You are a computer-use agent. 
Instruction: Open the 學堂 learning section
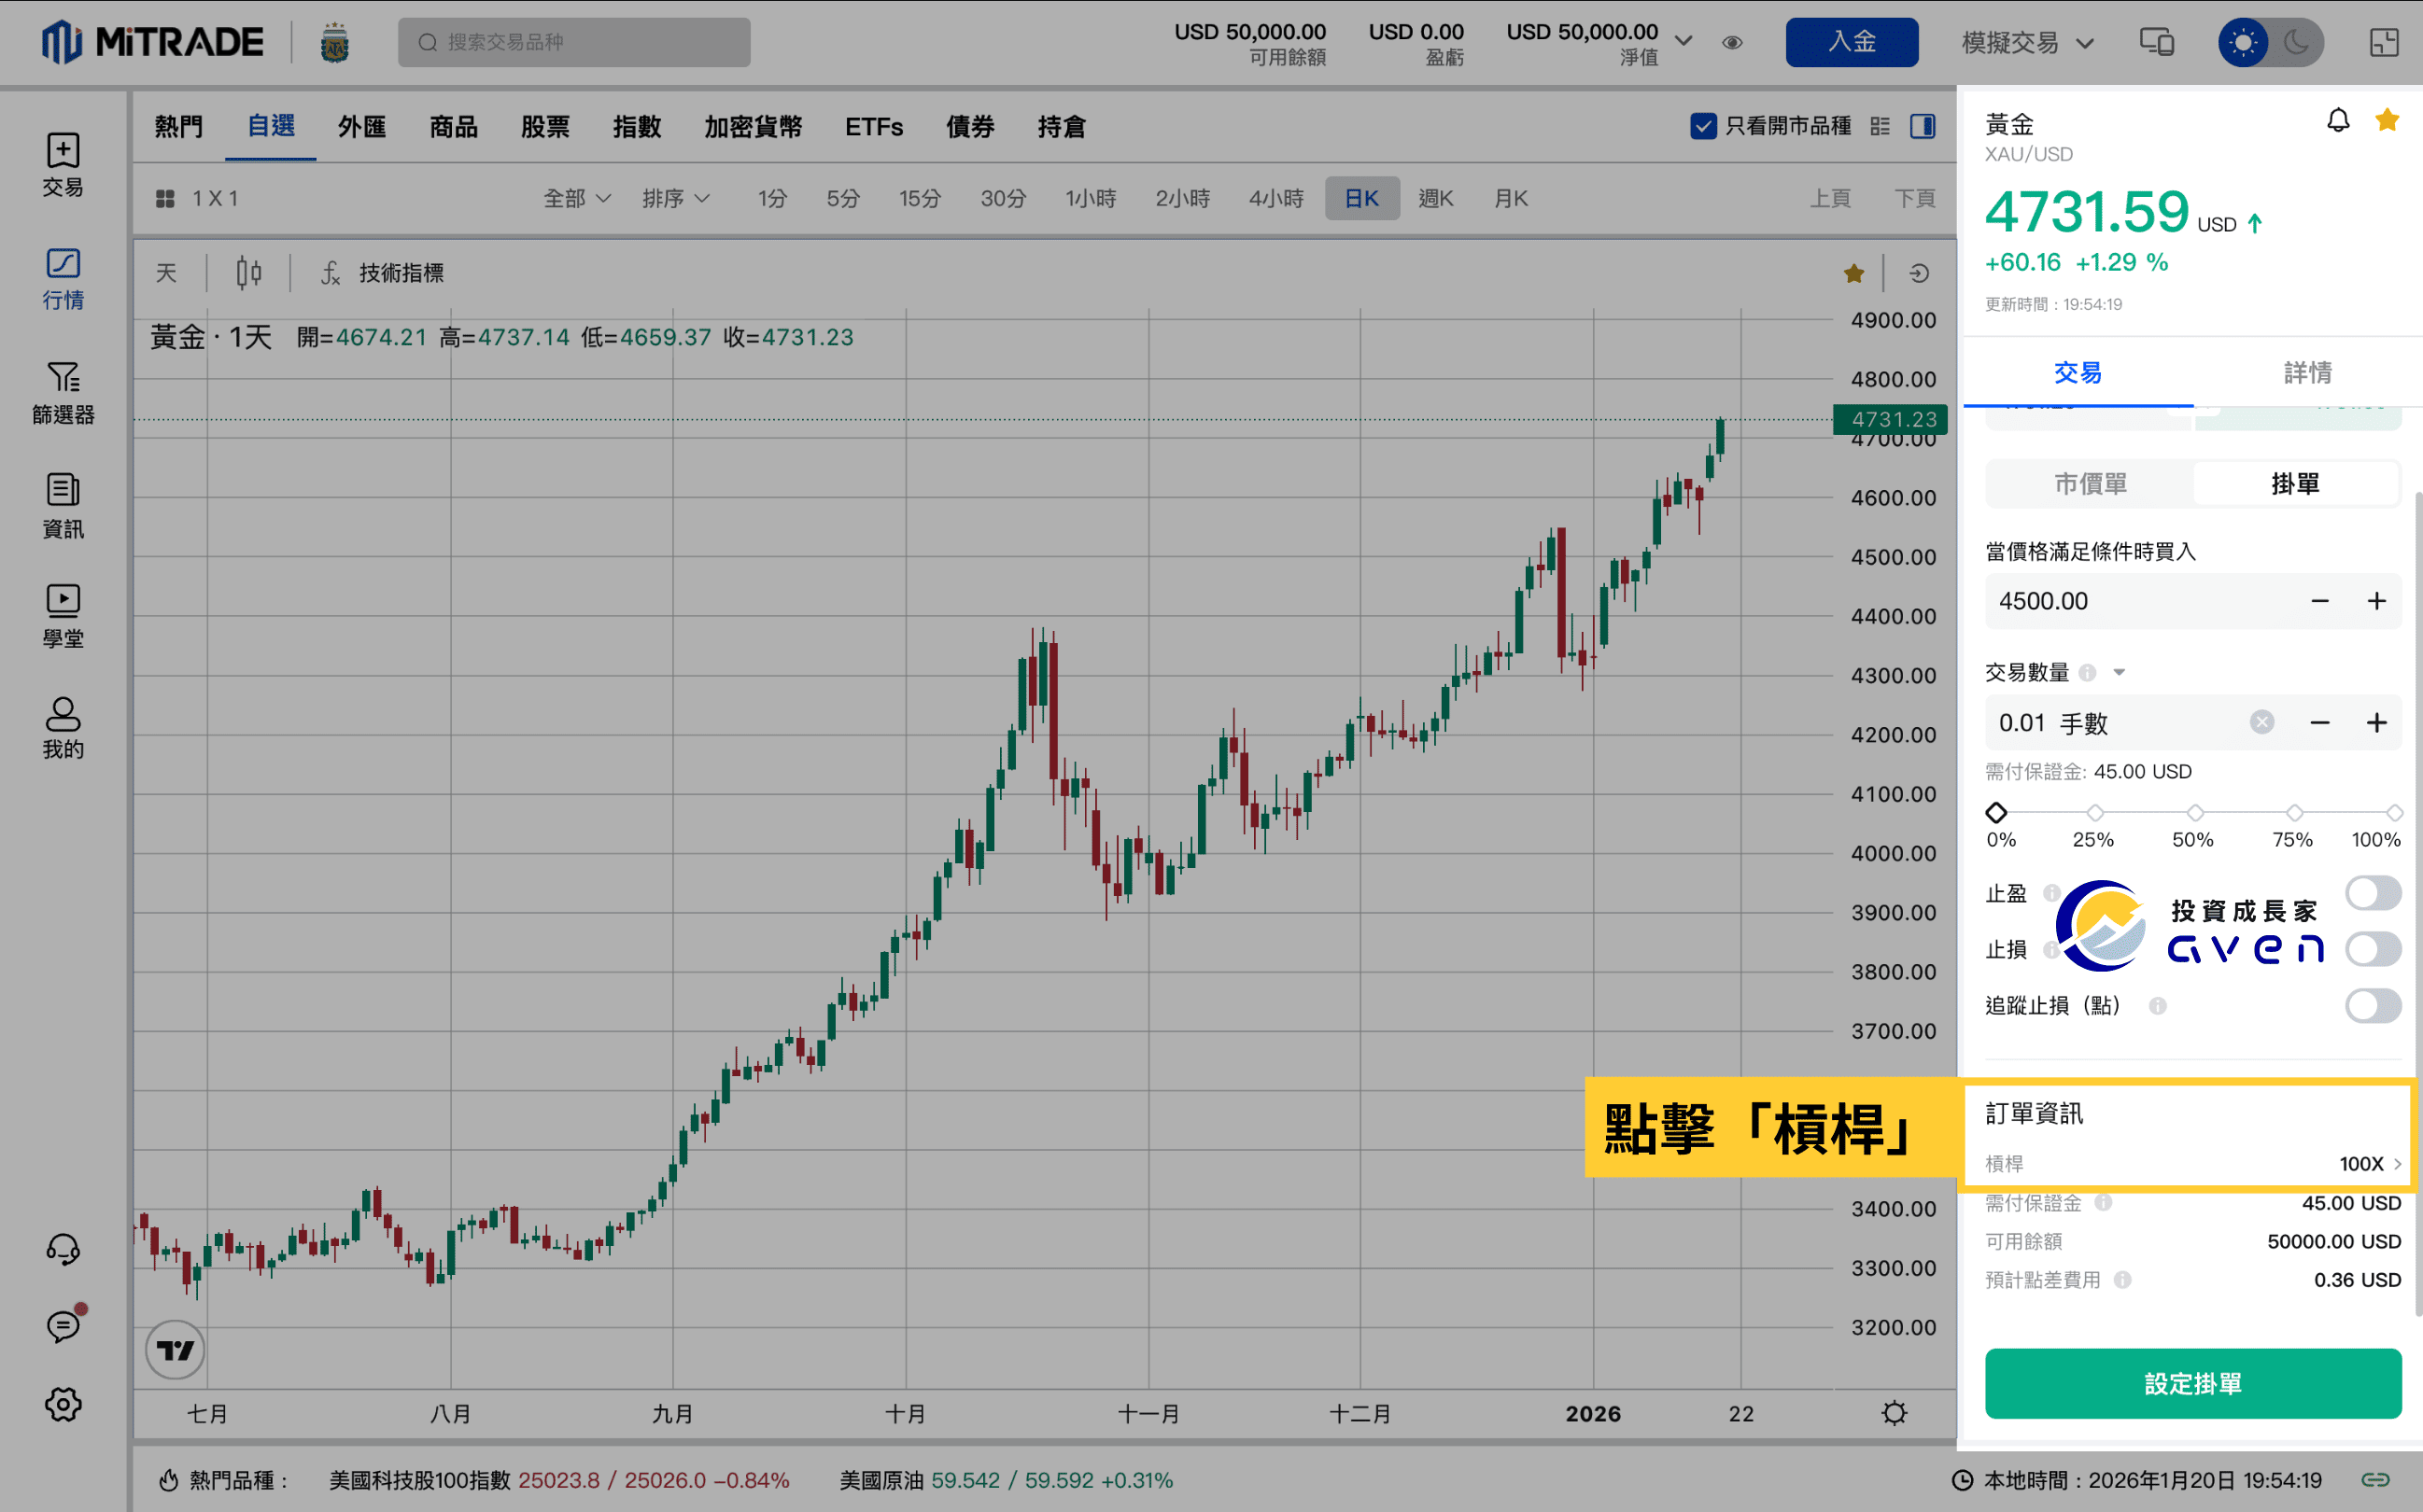tap(63, 613)
